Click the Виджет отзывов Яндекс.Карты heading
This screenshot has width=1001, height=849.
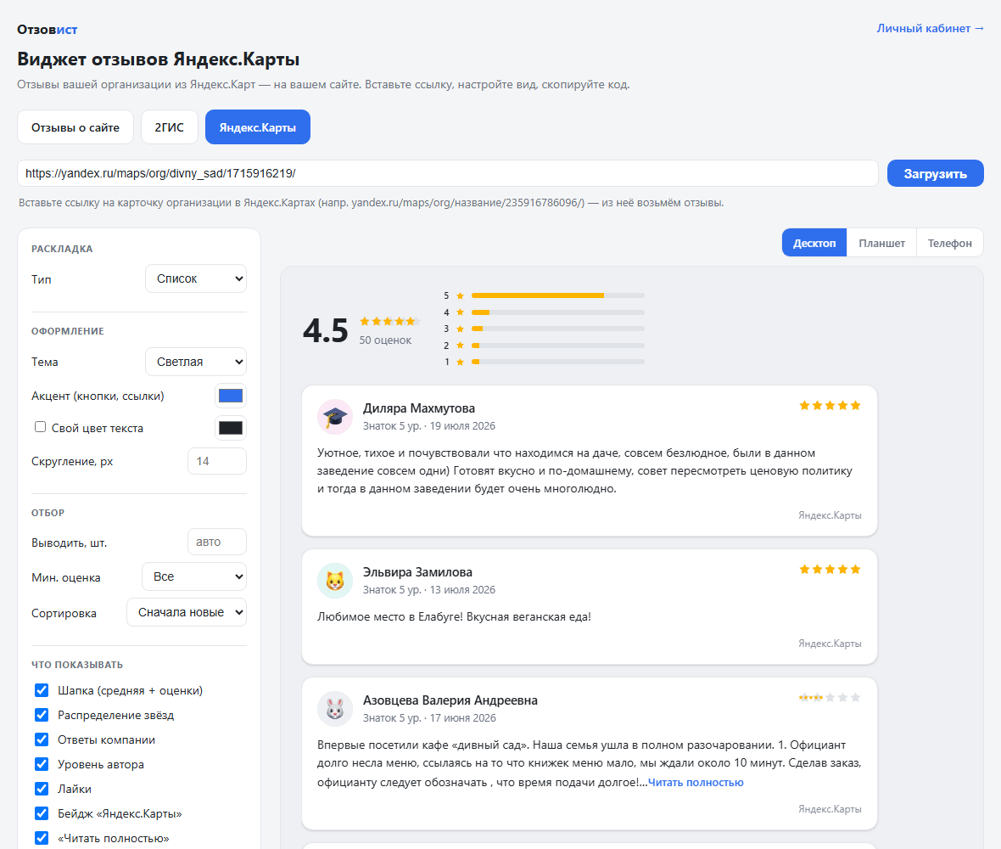pos(159,59)
